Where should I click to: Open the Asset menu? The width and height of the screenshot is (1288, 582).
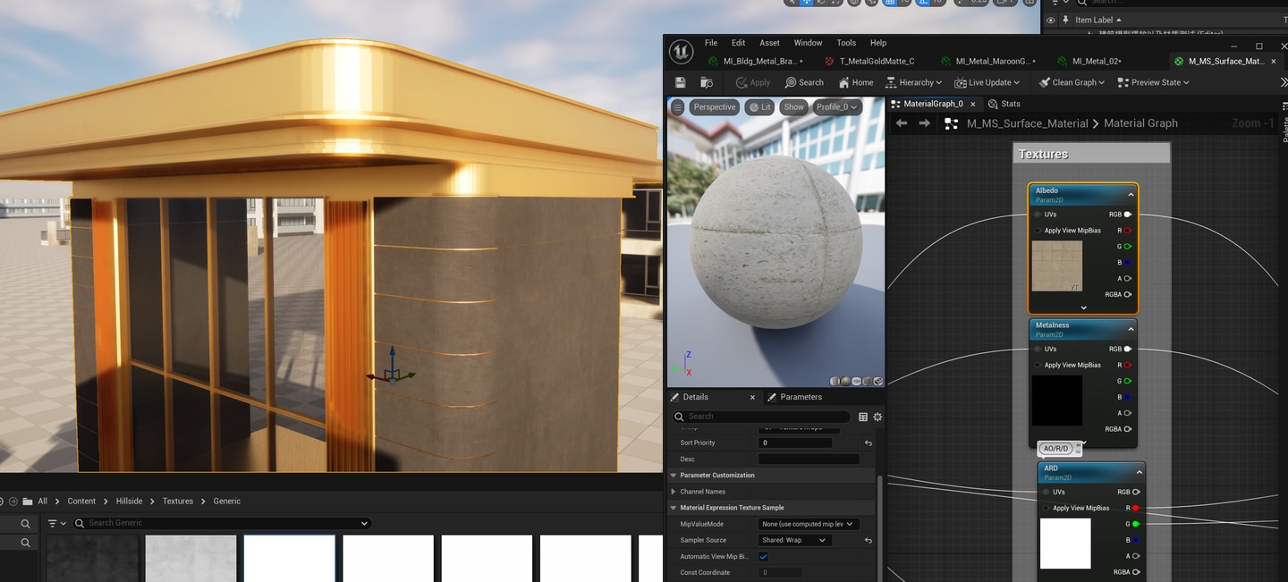pyautogui.click(x=769, y=43)
